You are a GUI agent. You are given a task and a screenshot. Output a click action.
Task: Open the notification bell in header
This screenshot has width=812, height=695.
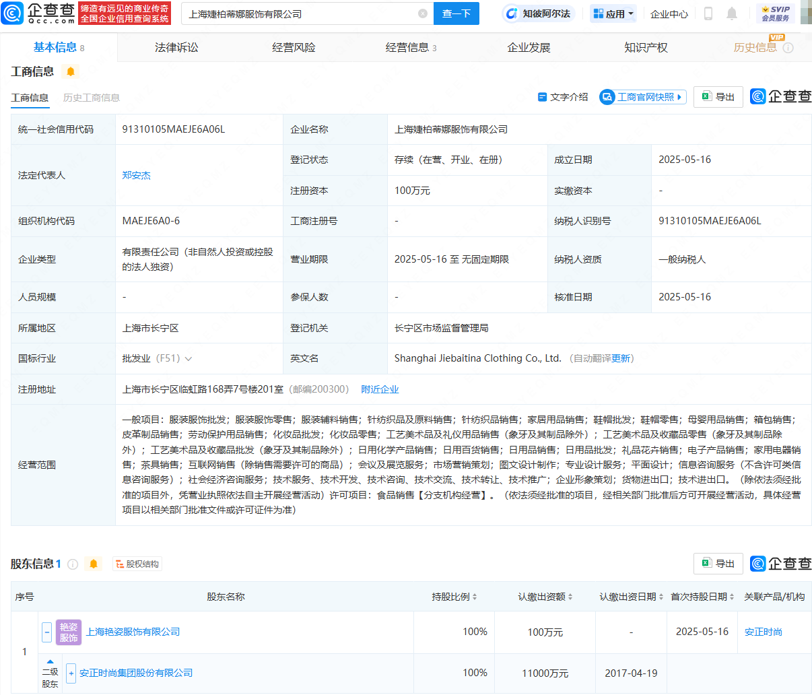pos(732,13)
